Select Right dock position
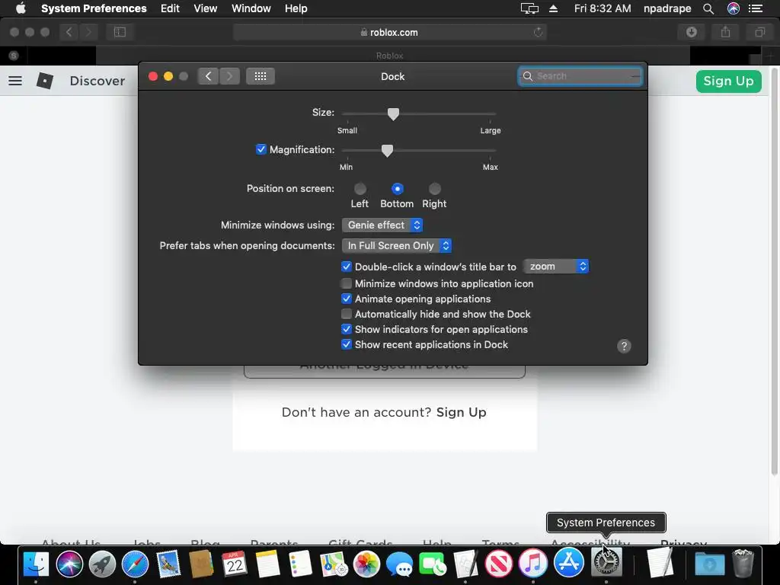 pos(434,189)
